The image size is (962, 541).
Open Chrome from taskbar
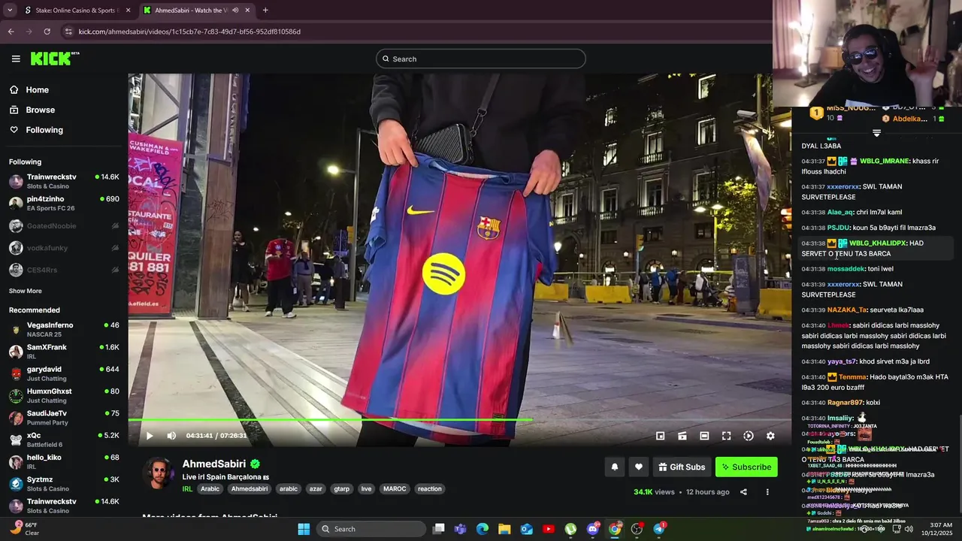(615, 529)
